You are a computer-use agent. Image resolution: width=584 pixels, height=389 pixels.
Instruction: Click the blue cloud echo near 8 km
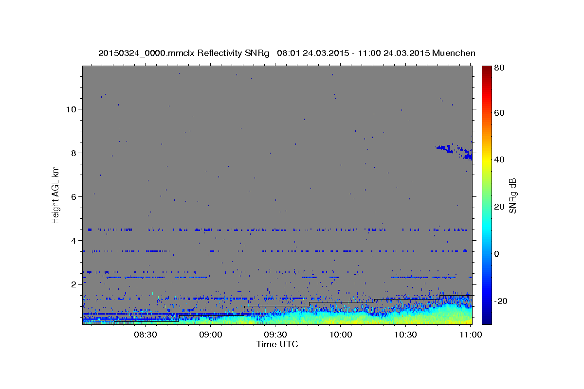click(x=455, y=151)
